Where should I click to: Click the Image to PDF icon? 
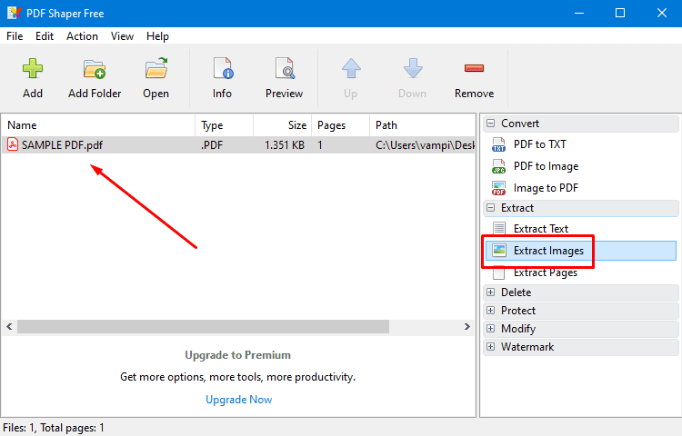point(498,188)
